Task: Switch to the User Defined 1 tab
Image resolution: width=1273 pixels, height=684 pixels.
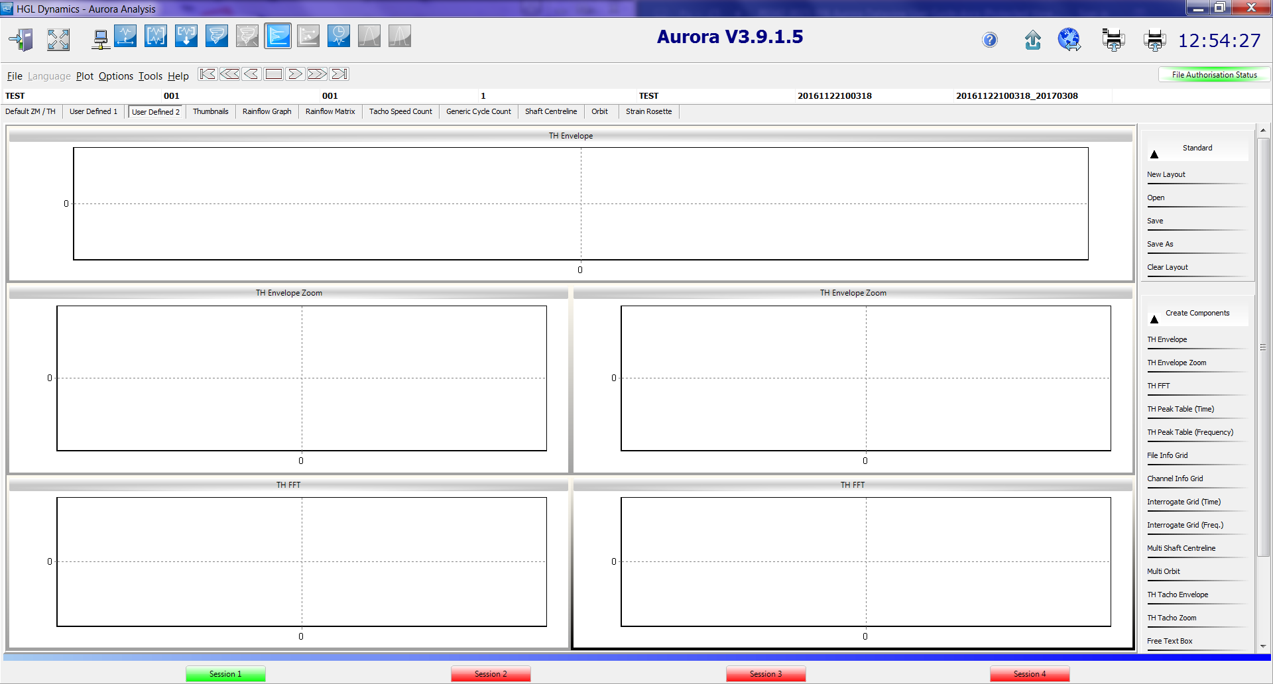Action: 93,111
